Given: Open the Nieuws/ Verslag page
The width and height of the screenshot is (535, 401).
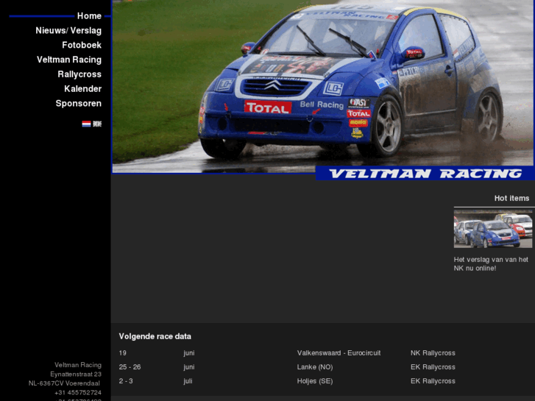Looking at the screenshot, I should (x=68, y=31).
